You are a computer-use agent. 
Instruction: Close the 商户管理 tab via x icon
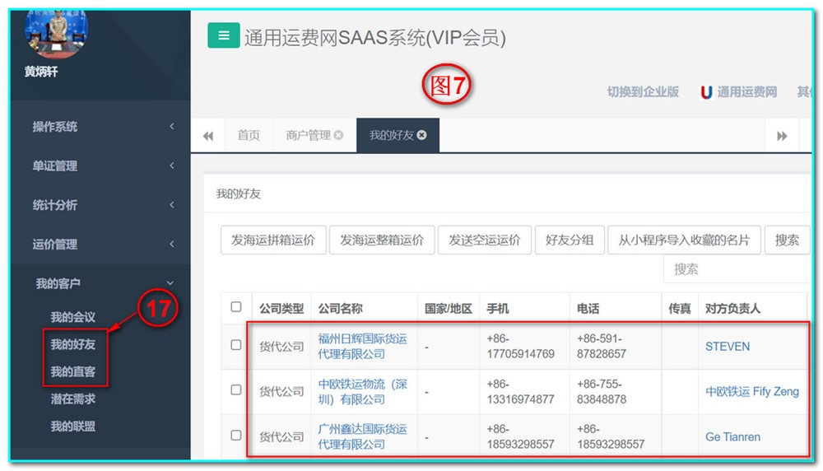[338, 135]
